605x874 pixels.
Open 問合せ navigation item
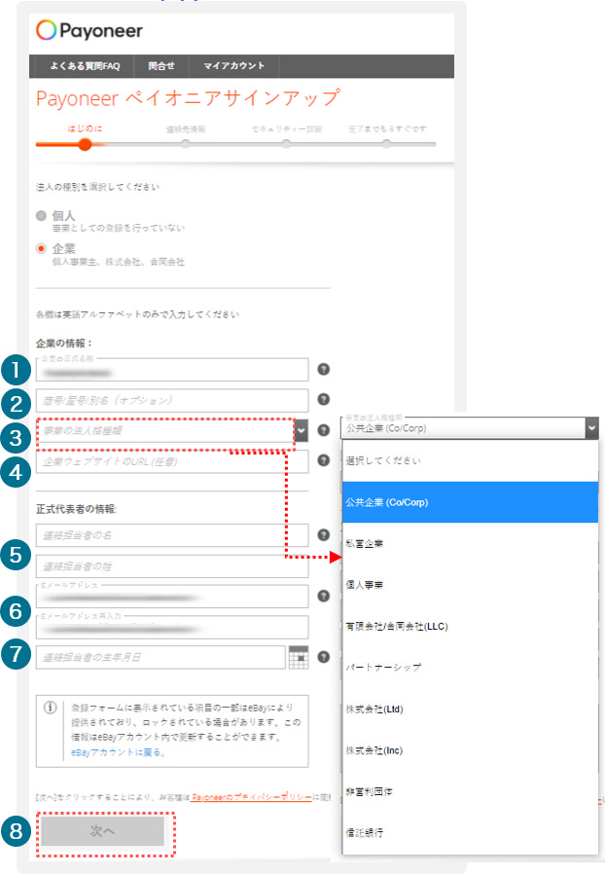tap(161, 66)
